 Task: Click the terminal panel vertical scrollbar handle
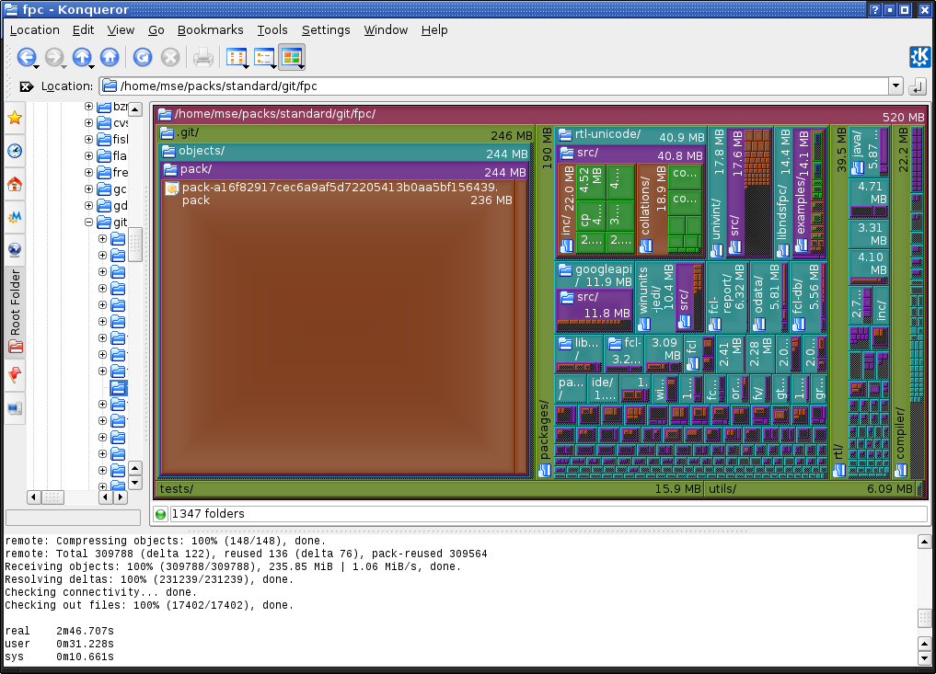coord(924,617)
